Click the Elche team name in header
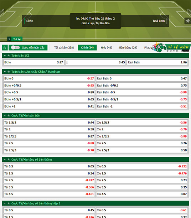This screenshot has width=191, height=218. (30, 21)
